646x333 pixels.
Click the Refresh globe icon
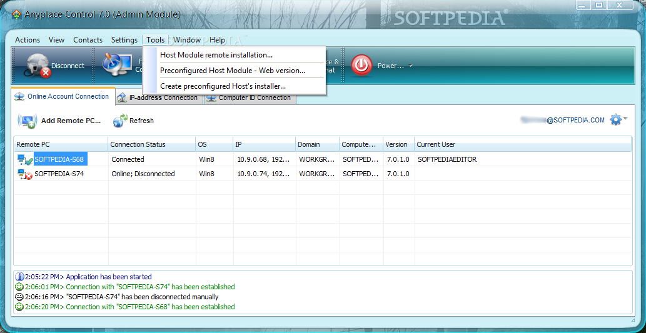point(120,121)
